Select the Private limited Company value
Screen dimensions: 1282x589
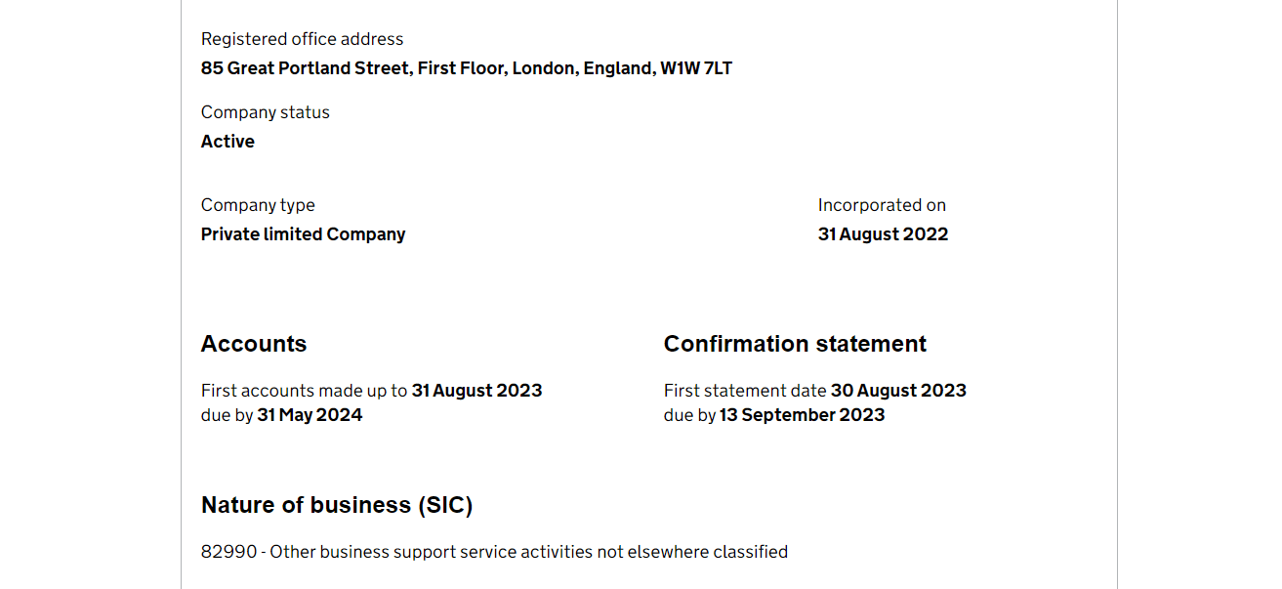(303, 234)
